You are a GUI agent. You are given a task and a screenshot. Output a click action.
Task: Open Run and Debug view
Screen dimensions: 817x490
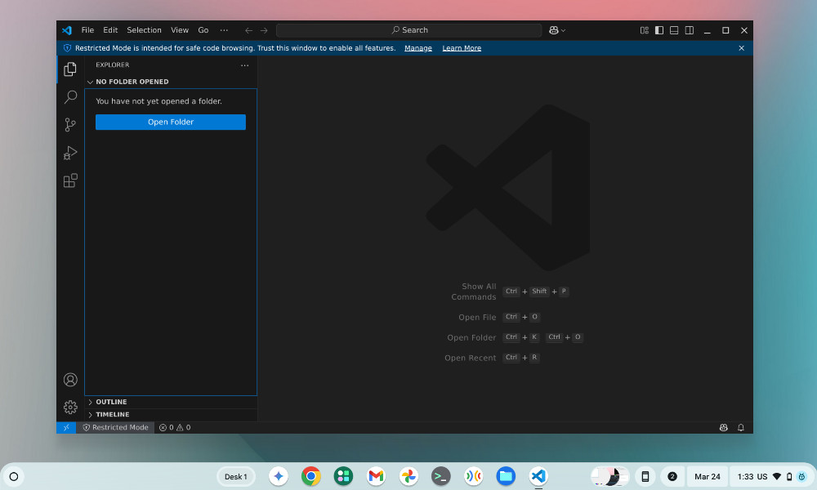pos(70,153)
